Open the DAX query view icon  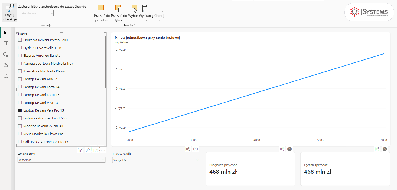pyautogui.click(x=5, y=65)
